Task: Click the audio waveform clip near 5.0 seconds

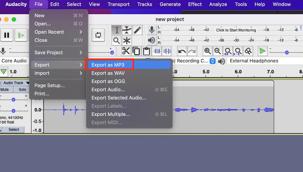Action: click(206, 110)
